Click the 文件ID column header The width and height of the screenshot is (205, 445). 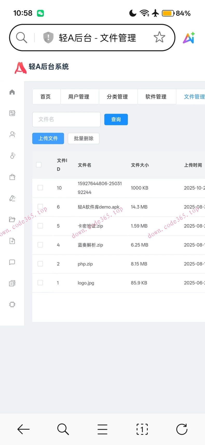(62, 165)
